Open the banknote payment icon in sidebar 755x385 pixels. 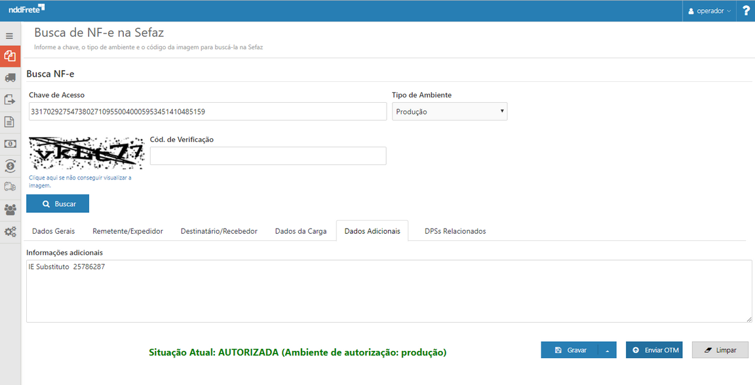9,143
